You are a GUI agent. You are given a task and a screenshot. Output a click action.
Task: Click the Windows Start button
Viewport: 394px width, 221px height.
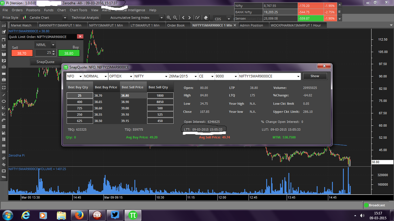(7, 215)
